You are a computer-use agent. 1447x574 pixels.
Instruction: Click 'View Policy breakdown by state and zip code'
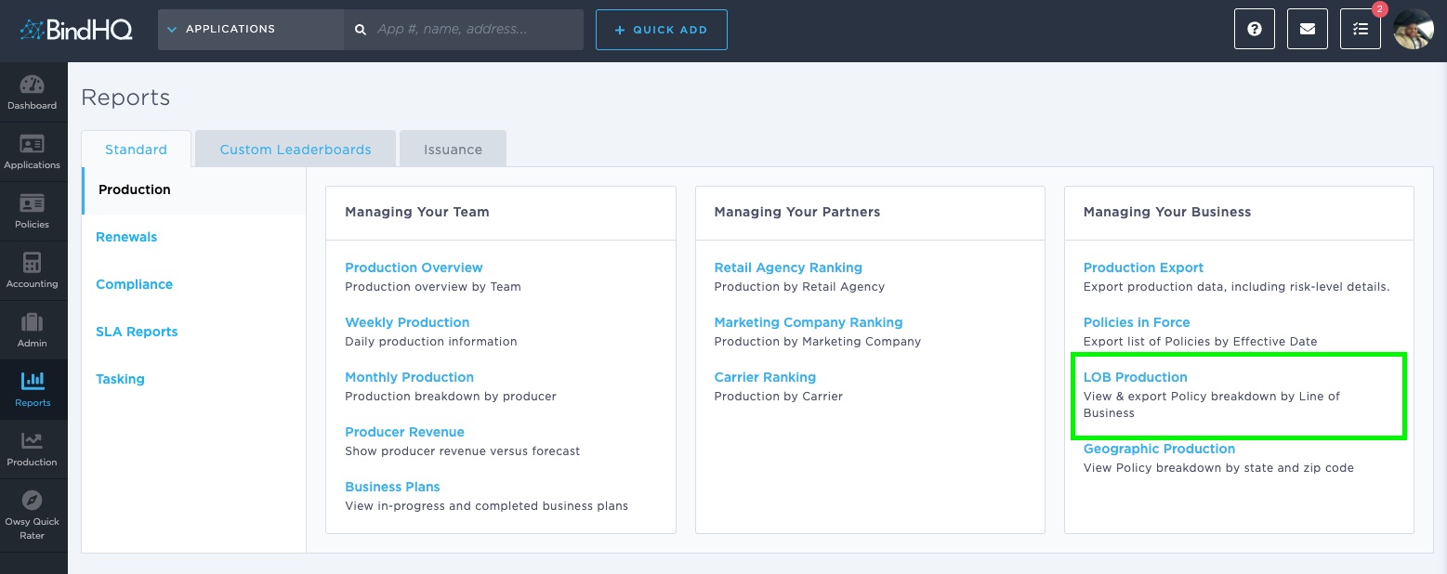pyautogui.click(x=1218, y=468)
